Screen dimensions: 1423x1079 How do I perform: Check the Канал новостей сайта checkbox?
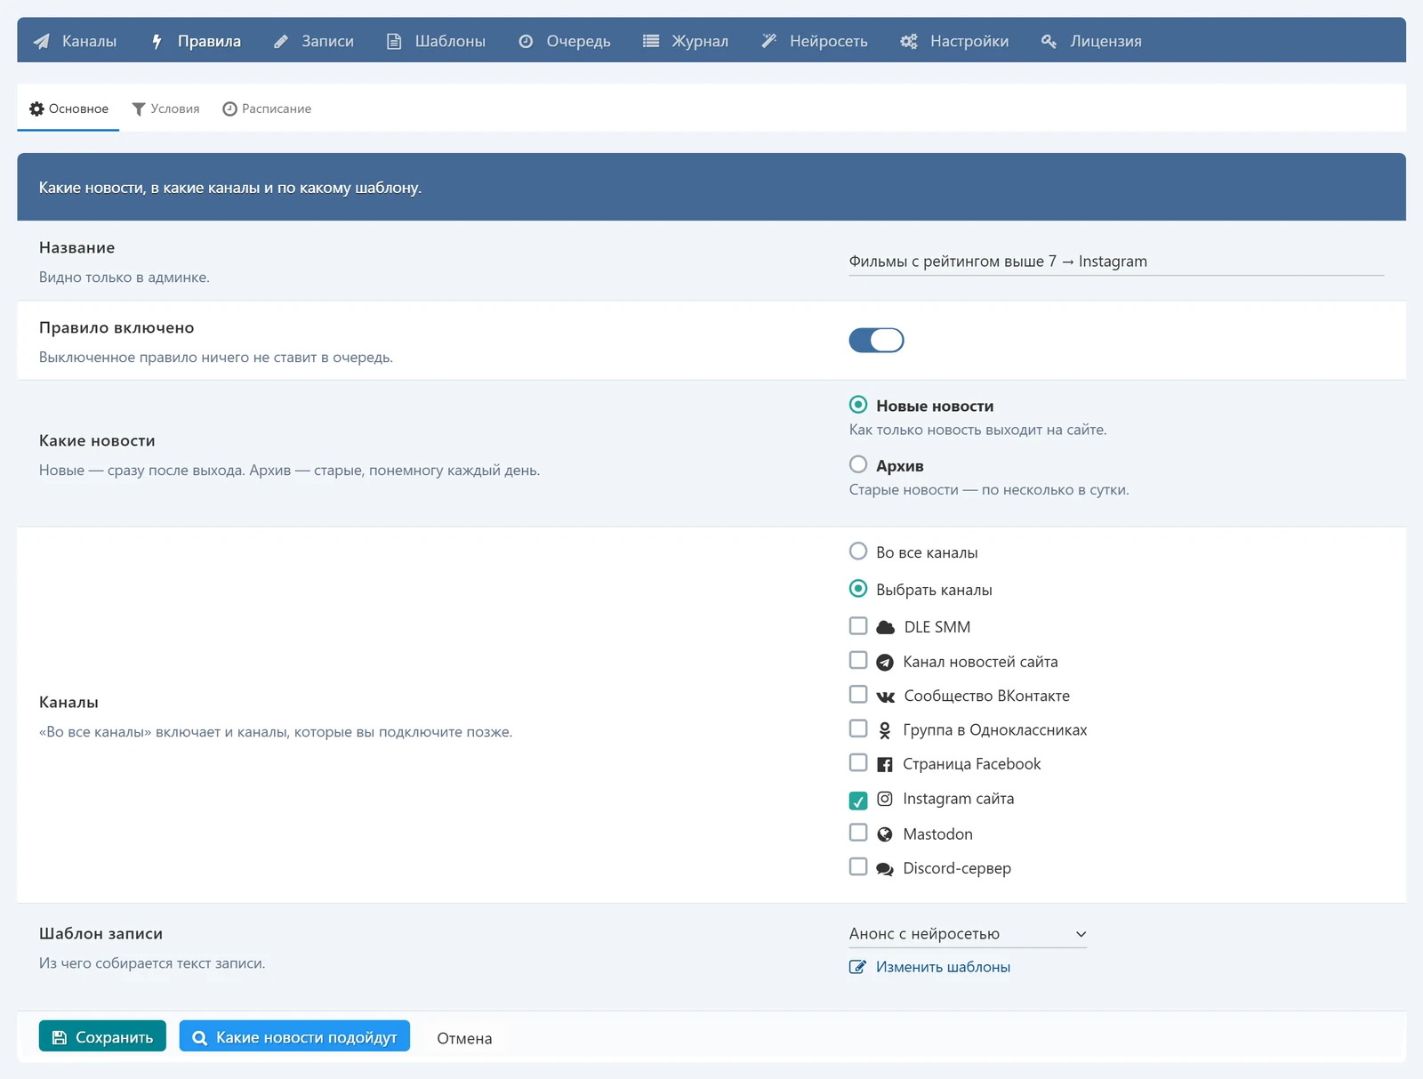pyautogui.click(x=858, y=660)
